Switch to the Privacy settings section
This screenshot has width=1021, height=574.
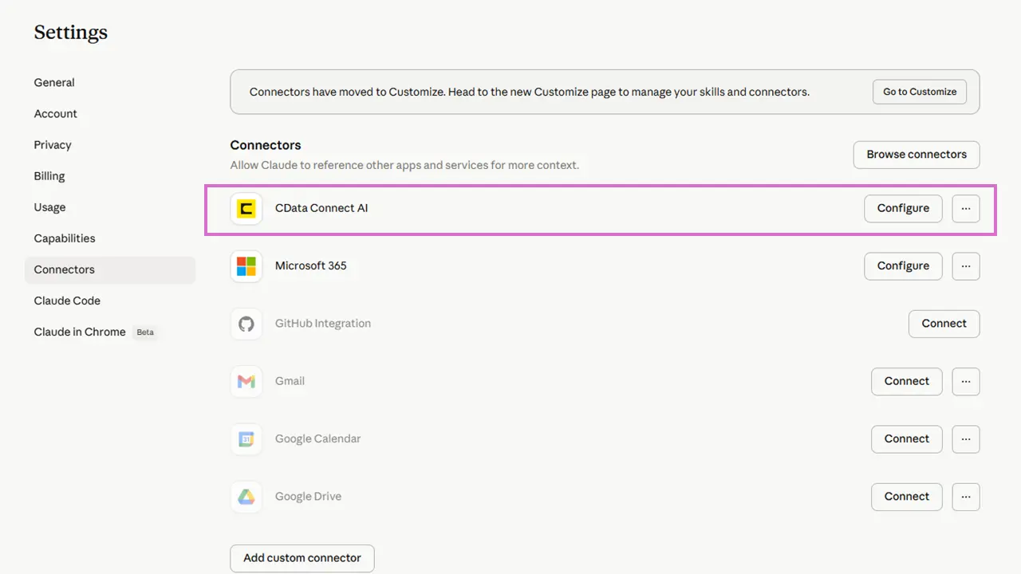(x=53, y=145)
